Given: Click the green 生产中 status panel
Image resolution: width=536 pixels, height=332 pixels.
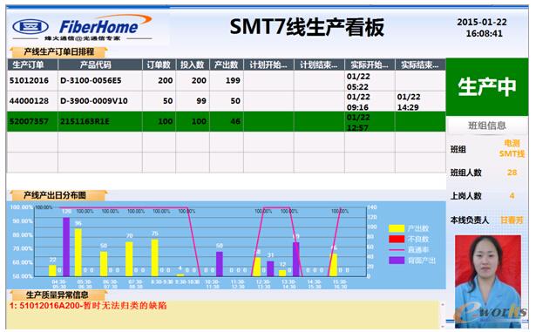Looking at the screenshot, I should 487,87.
